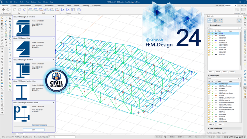This screenshot has height=139, width=247.
Task: Select the third Support spring icon
Action: (73, 10)
